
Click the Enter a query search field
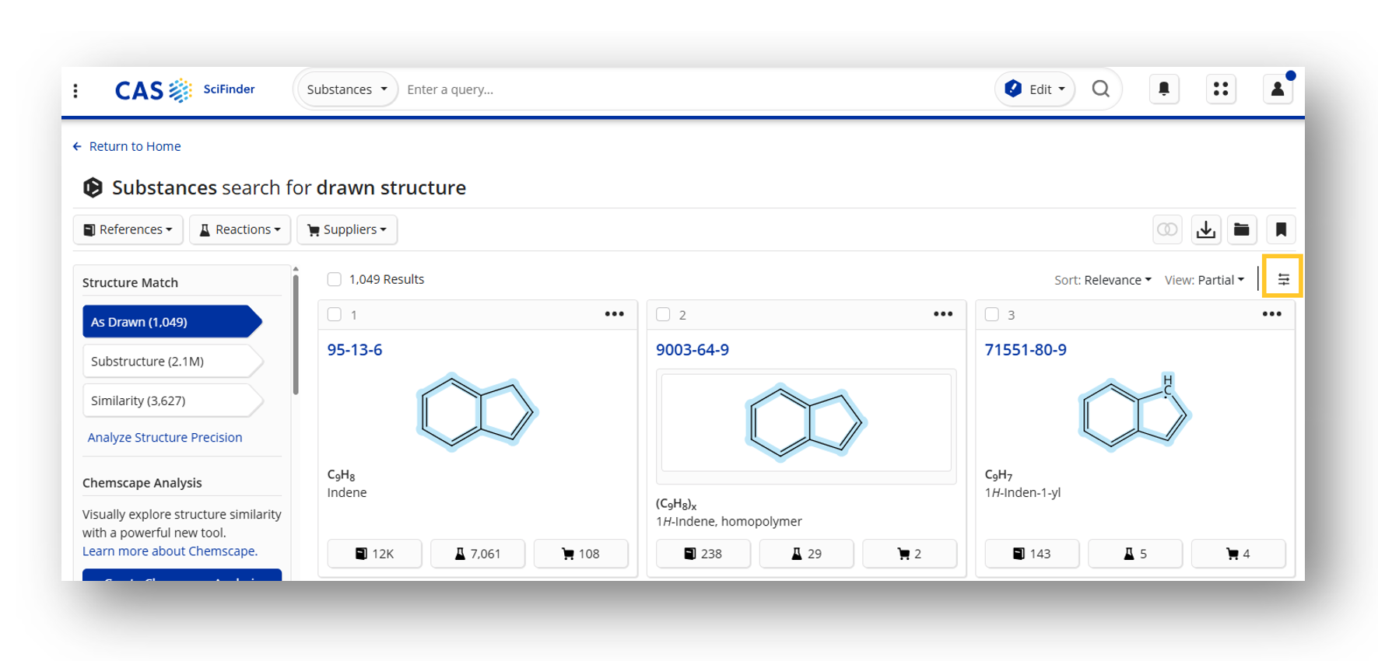[696, 89]
